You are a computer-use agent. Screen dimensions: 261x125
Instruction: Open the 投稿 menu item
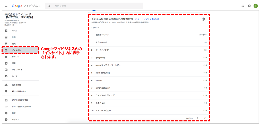pyautogui.click(x=21, y=37)
